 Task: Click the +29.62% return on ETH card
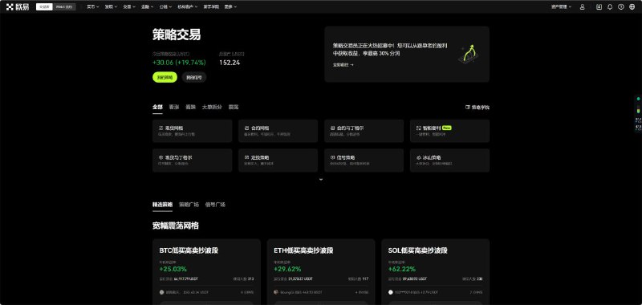point(287,269)
